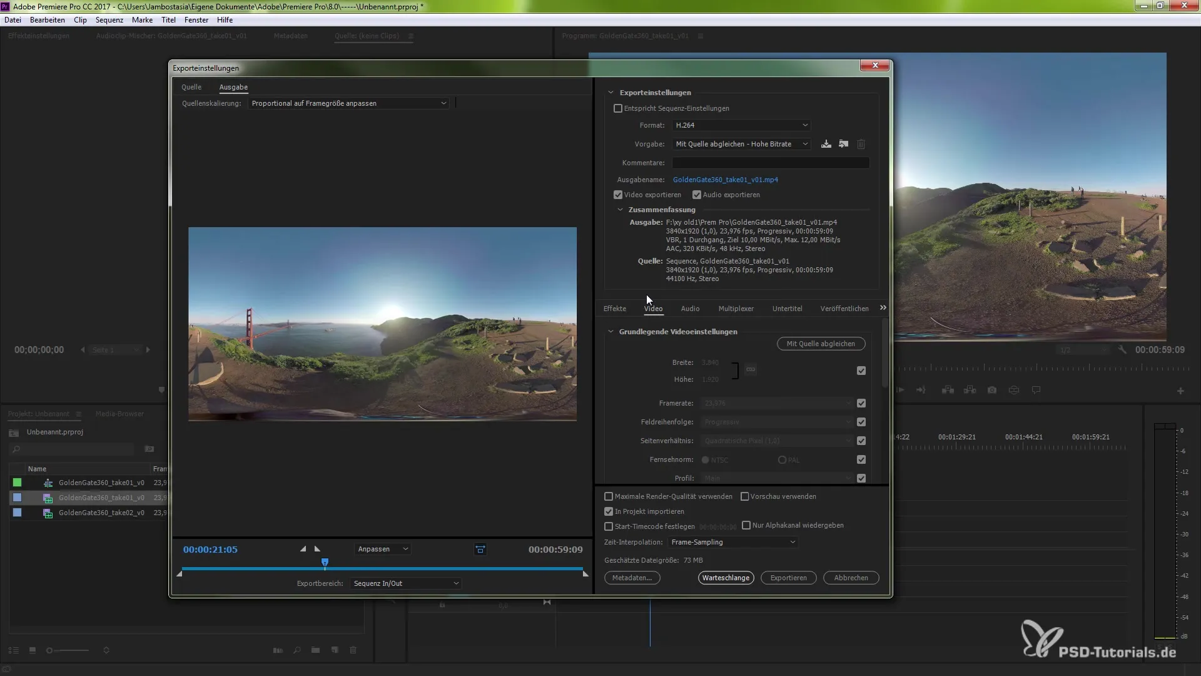1201x676 pixels.
Task: Open the Effekte tab in export settings
Action: (x=614, y=309)
